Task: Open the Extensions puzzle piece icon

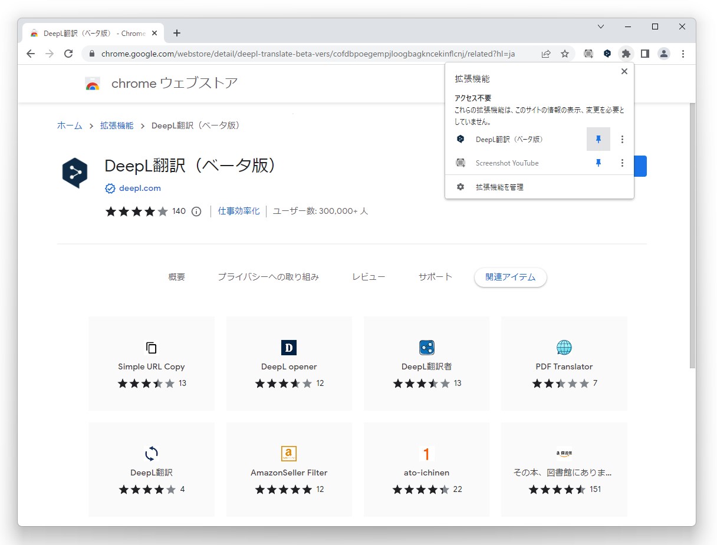Action: (x=626, y=54)
